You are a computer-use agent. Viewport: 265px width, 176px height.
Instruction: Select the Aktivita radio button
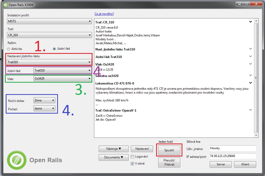9,49
